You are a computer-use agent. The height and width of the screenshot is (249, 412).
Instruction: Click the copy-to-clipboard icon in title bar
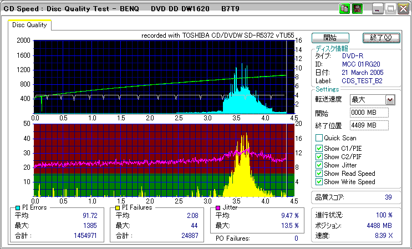[344, 9]
